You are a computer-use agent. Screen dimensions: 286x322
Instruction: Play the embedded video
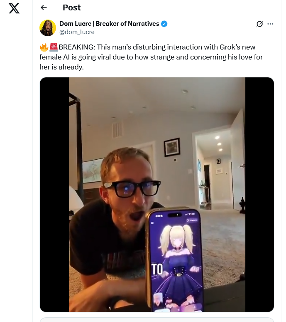pyautogui.click(x=157, y=194)
